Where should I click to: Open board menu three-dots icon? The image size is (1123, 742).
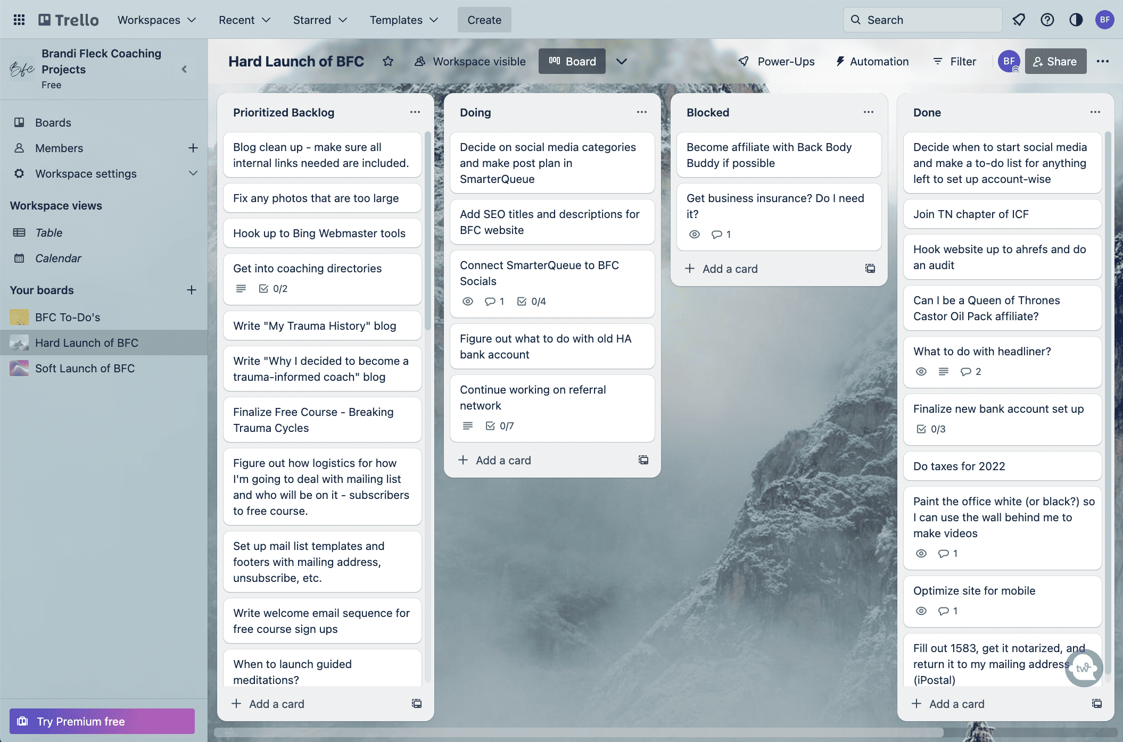tap(1103, 62)
